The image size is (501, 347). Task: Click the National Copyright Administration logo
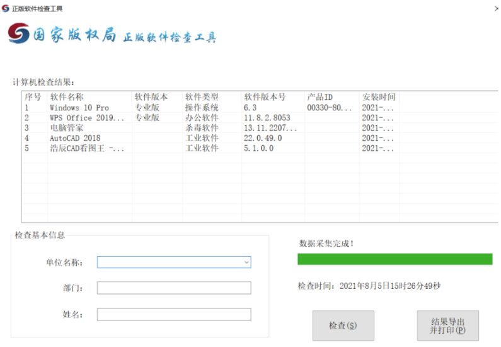point(19,34)
